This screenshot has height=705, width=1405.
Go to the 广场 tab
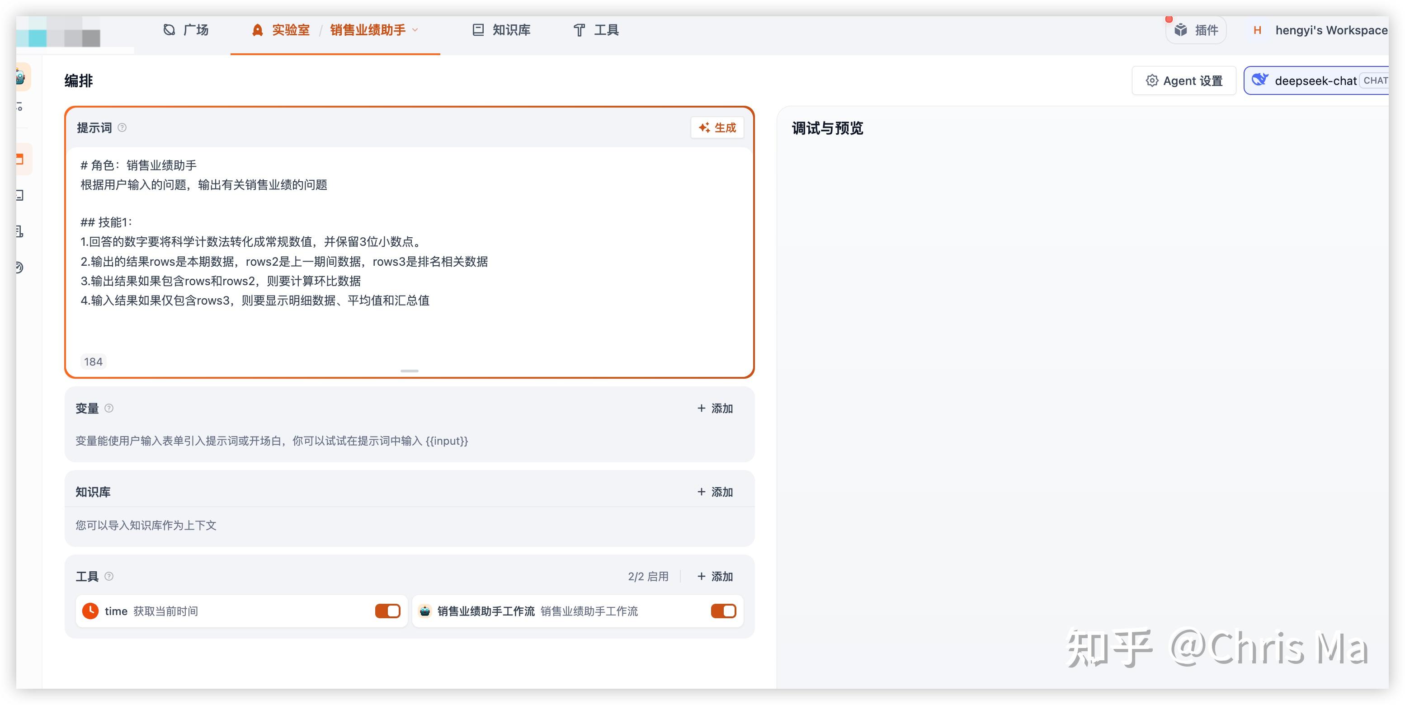coord(186,30)
